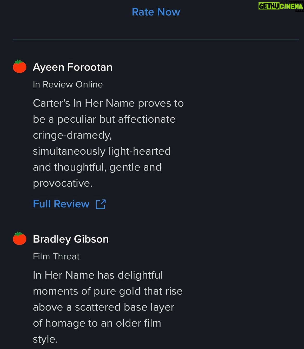The image size is (304, 349).
Task: Click the 'of homage to an older film' line
Action: coord(97,323)
